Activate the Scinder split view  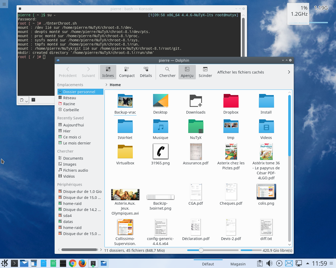tap(205, 72)
